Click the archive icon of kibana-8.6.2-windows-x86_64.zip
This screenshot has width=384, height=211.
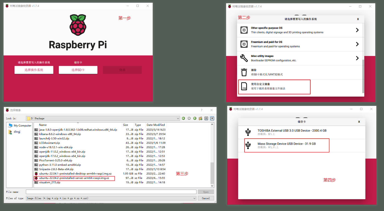[36, 134]
